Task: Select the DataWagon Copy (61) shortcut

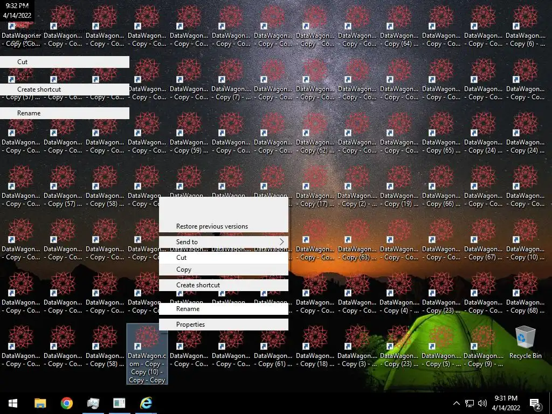Action: [273, 347]
